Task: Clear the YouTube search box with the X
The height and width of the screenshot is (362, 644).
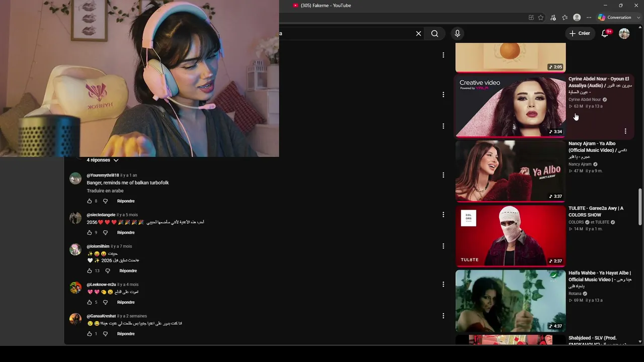Action: pyautogui.click(x=418, y=34)
